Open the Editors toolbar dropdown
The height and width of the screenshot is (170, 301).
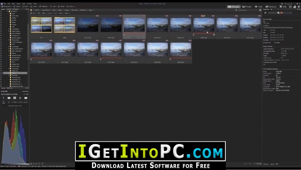tap(62, 6)
